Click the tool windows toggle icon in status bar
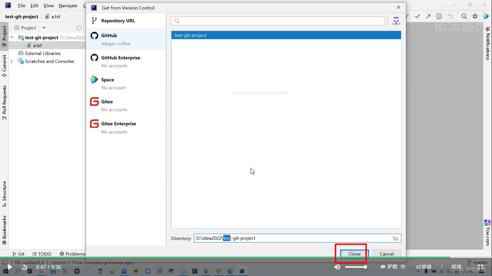 pos(5,263)
